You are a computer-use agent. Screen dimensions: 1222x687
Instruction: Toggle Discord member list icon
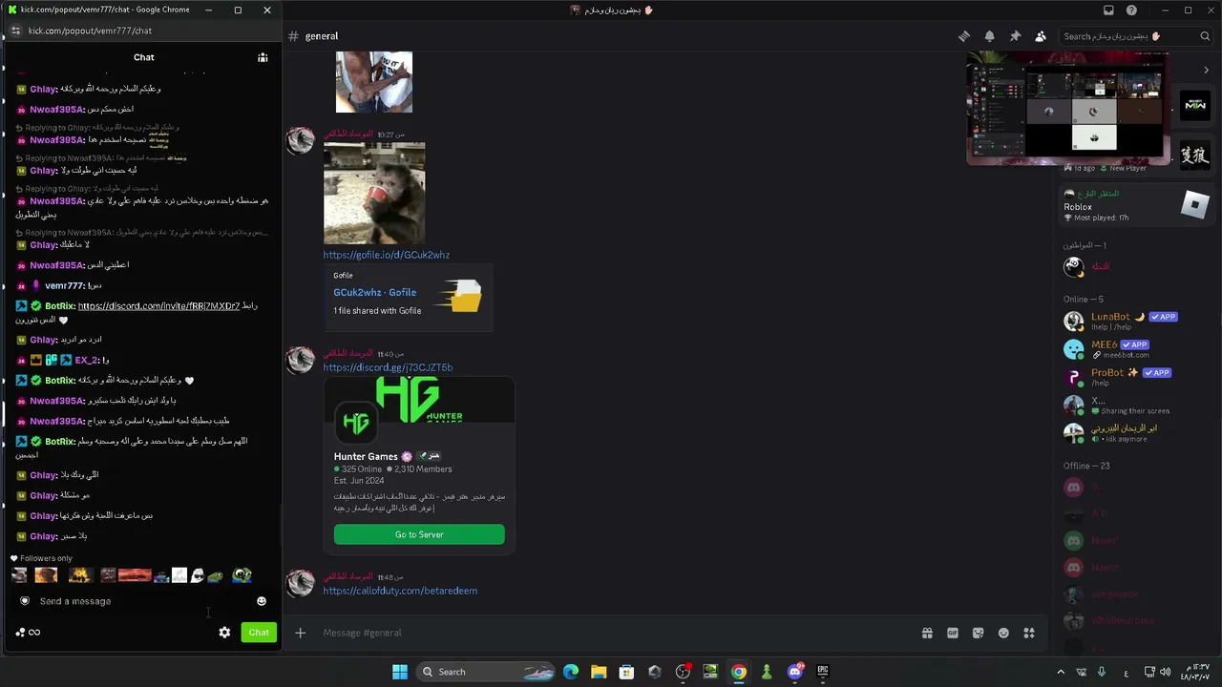click(1041, 36)
